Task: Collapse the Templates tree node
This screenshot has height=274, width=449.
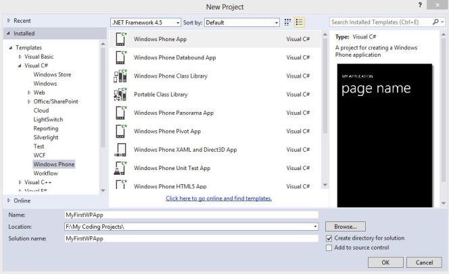Action: (x=11, y=48)
